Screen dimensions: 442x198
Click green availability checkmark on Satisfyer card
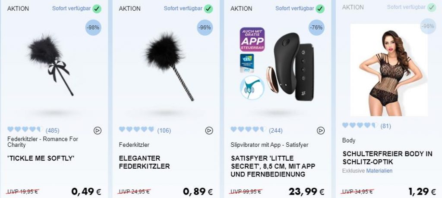(x=320, y=9)
